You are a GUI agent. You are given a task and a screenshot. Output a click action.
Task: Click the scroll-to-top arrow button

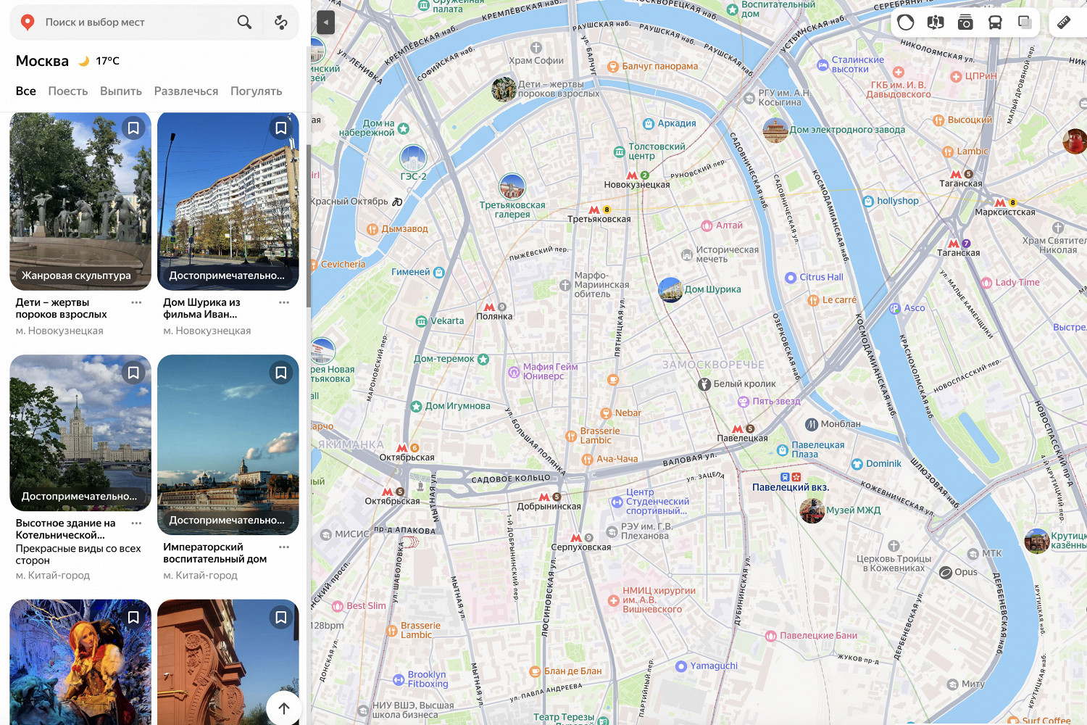coord(283,708)
